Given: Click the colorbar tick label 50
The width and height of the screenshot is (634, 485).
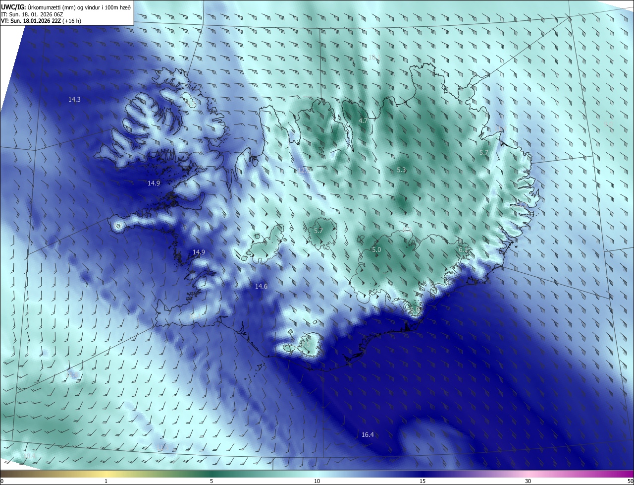Looking at the screenshot, I should [x=630, y=481].
